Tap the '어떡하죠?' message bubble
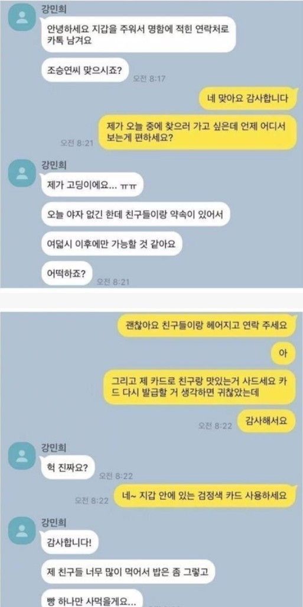 tap(67, 273)
